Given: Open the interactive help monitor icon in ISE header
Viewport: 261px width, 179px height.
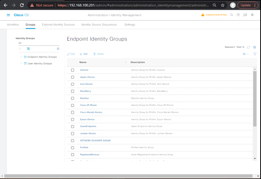Looking at the screenshot, I should pos(245,15).
